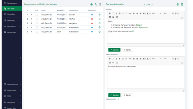Open the Milestones sidebar menu
This screenshot has height=109, width=193.
click(x=12, y=103)
